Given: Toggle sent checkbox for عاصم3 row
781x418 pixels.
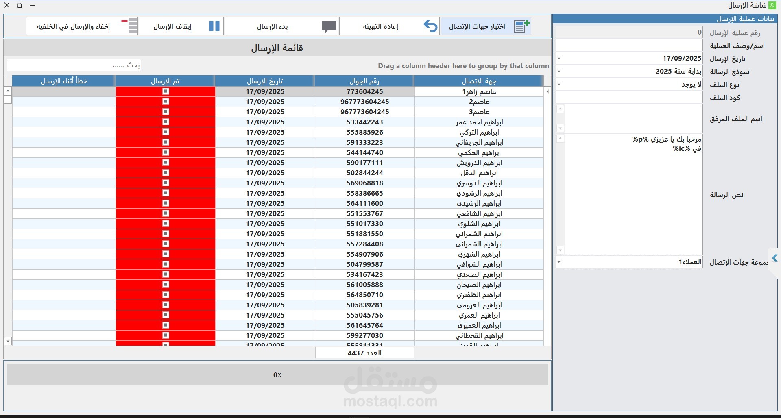Looking at the screenshot, I should tap(166, 112).
